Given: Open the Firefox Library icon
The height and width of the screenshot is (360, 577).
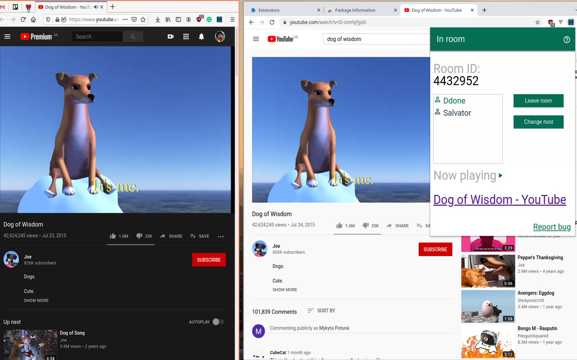Looking at the screenshot, I should pos(168,19).
